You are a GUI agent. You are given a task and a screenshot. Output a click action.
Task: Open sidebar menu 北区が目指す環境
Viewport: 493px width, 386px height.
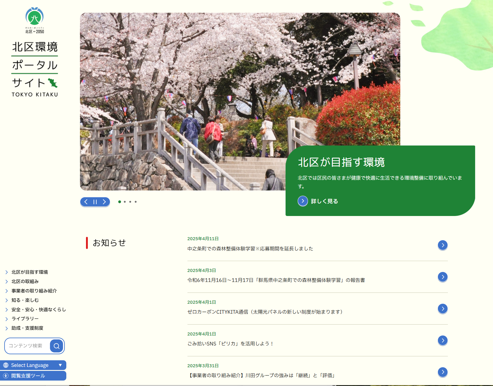(30, 272)
